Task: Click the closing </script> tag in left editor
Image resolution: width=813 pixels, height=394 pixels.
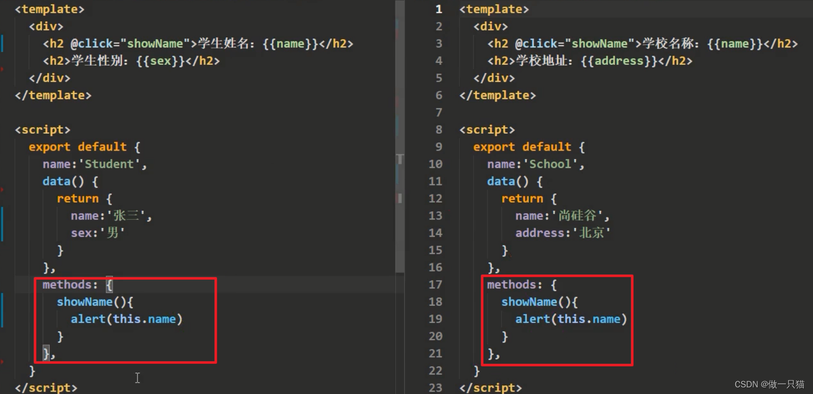Action: (46, 388)
